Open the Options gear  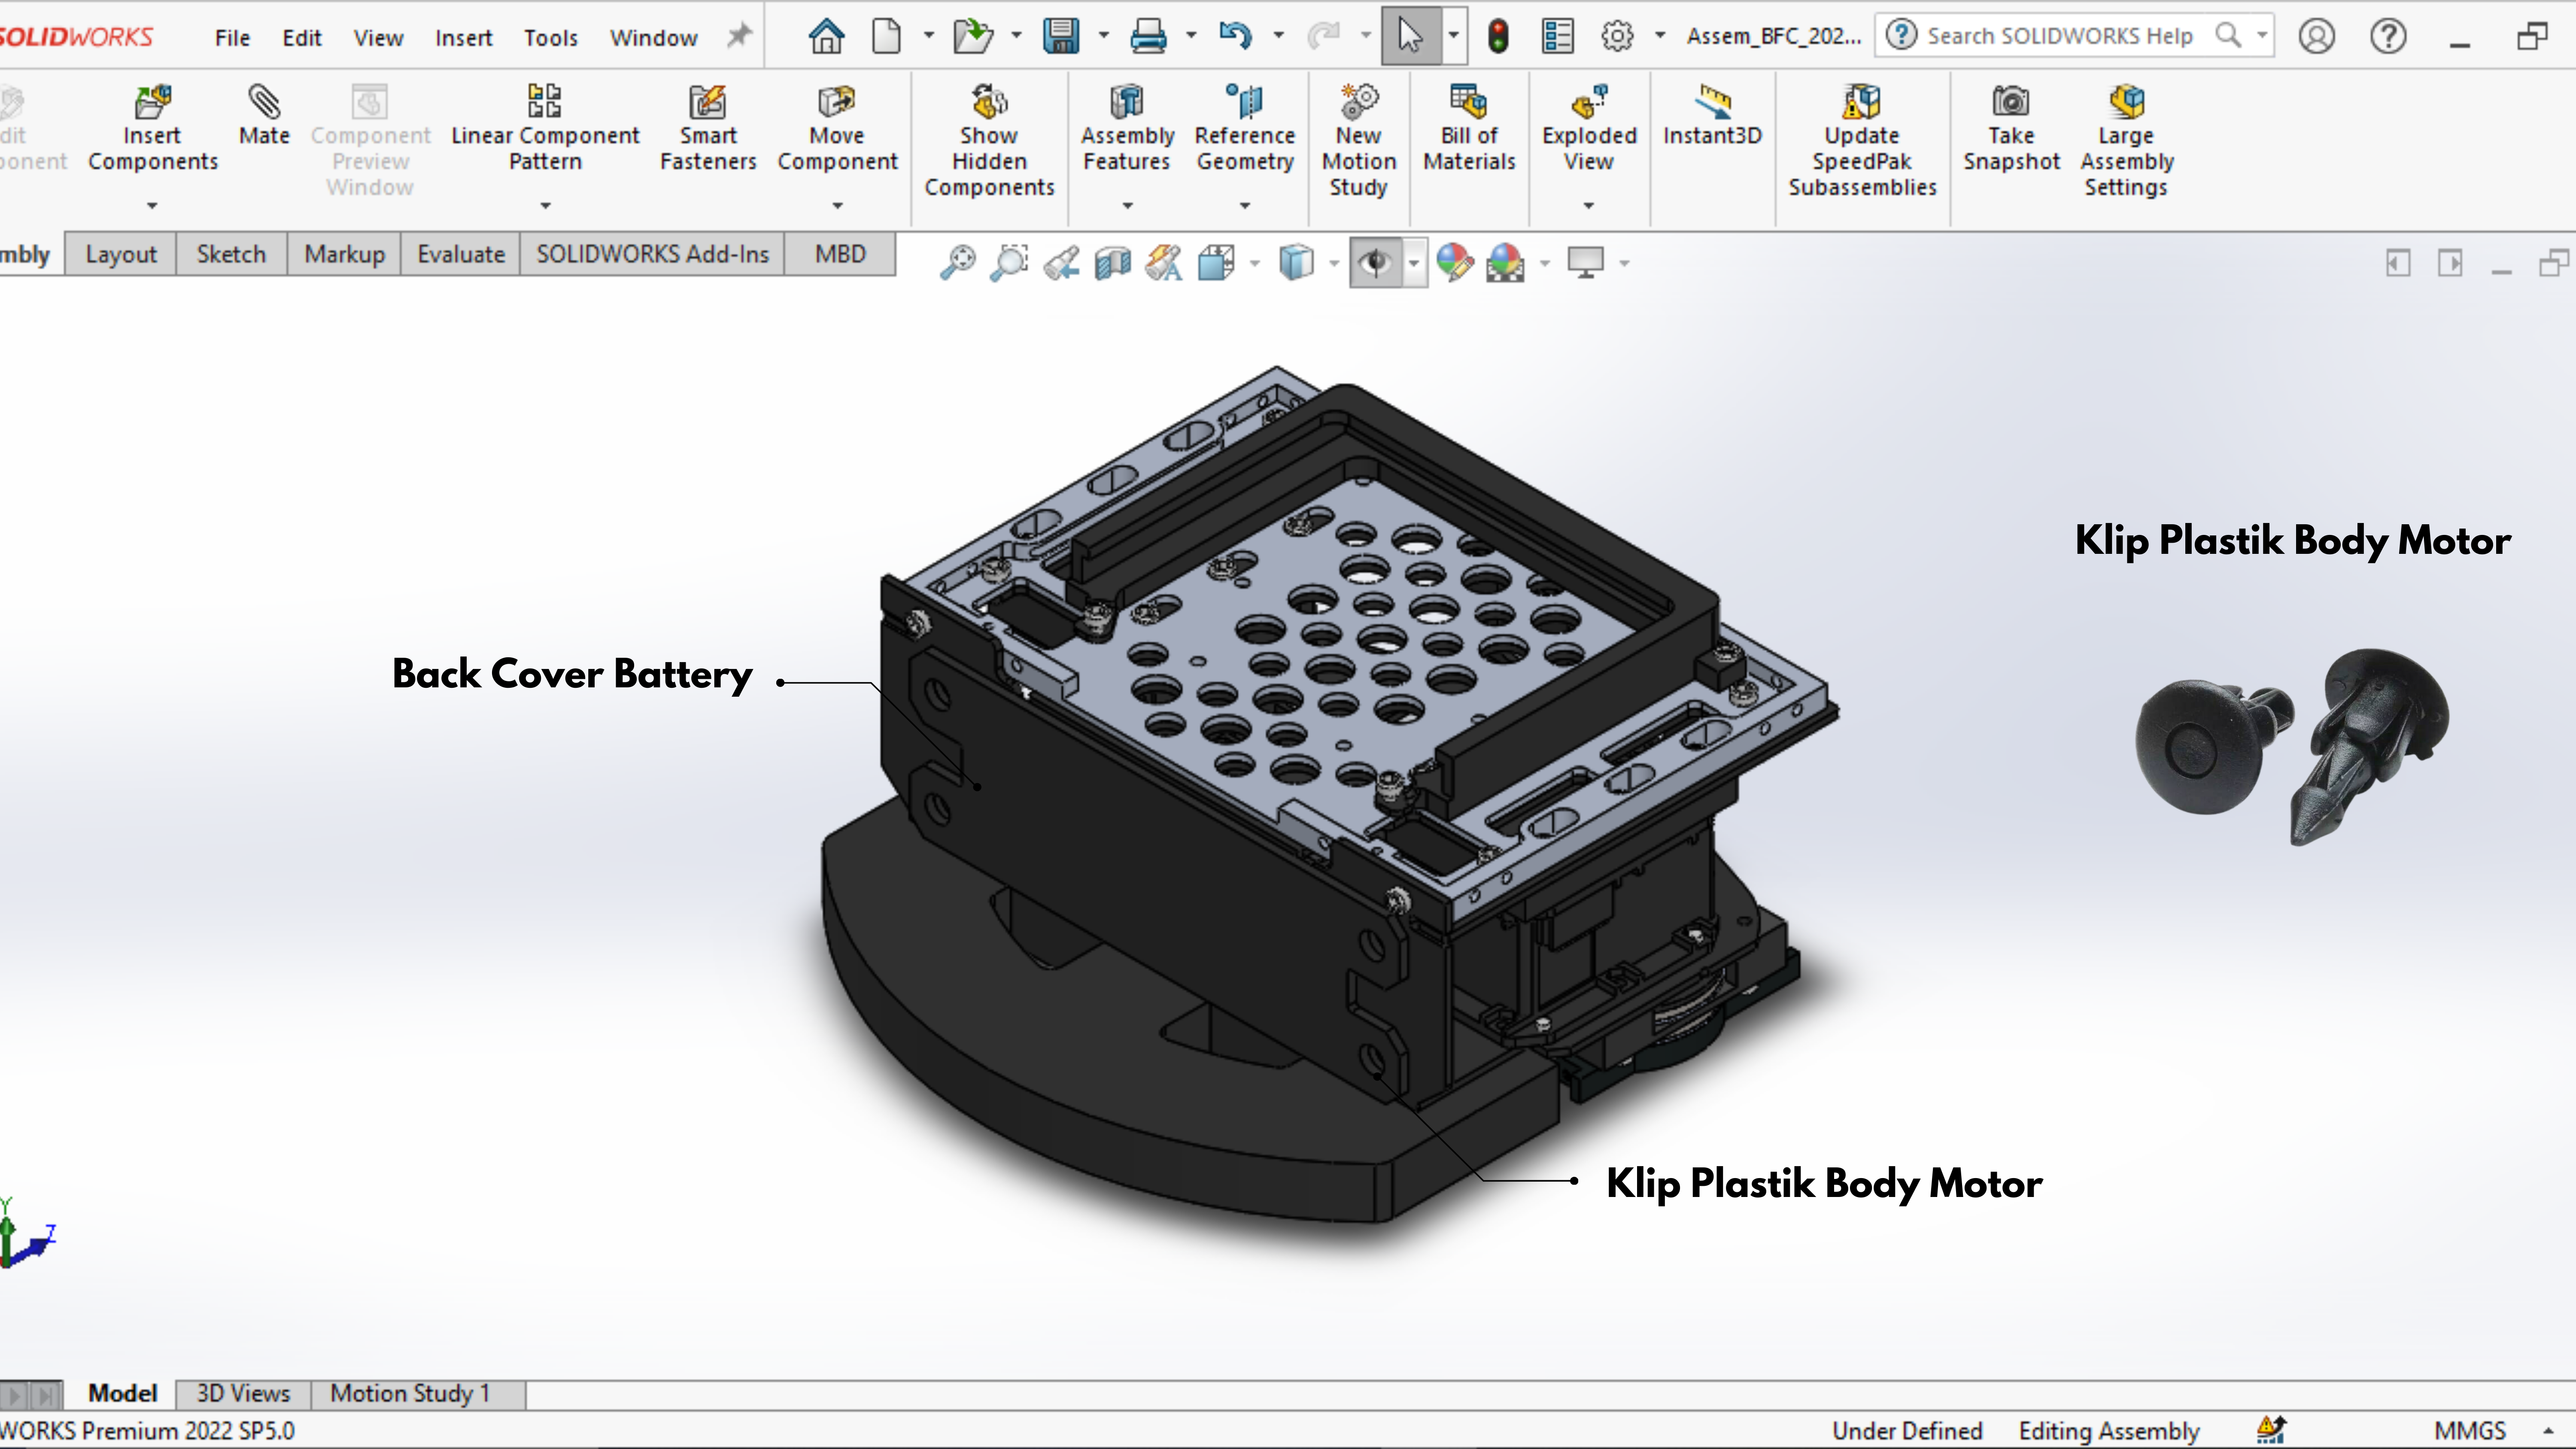pyautogui.click(x=1617, y=36)
